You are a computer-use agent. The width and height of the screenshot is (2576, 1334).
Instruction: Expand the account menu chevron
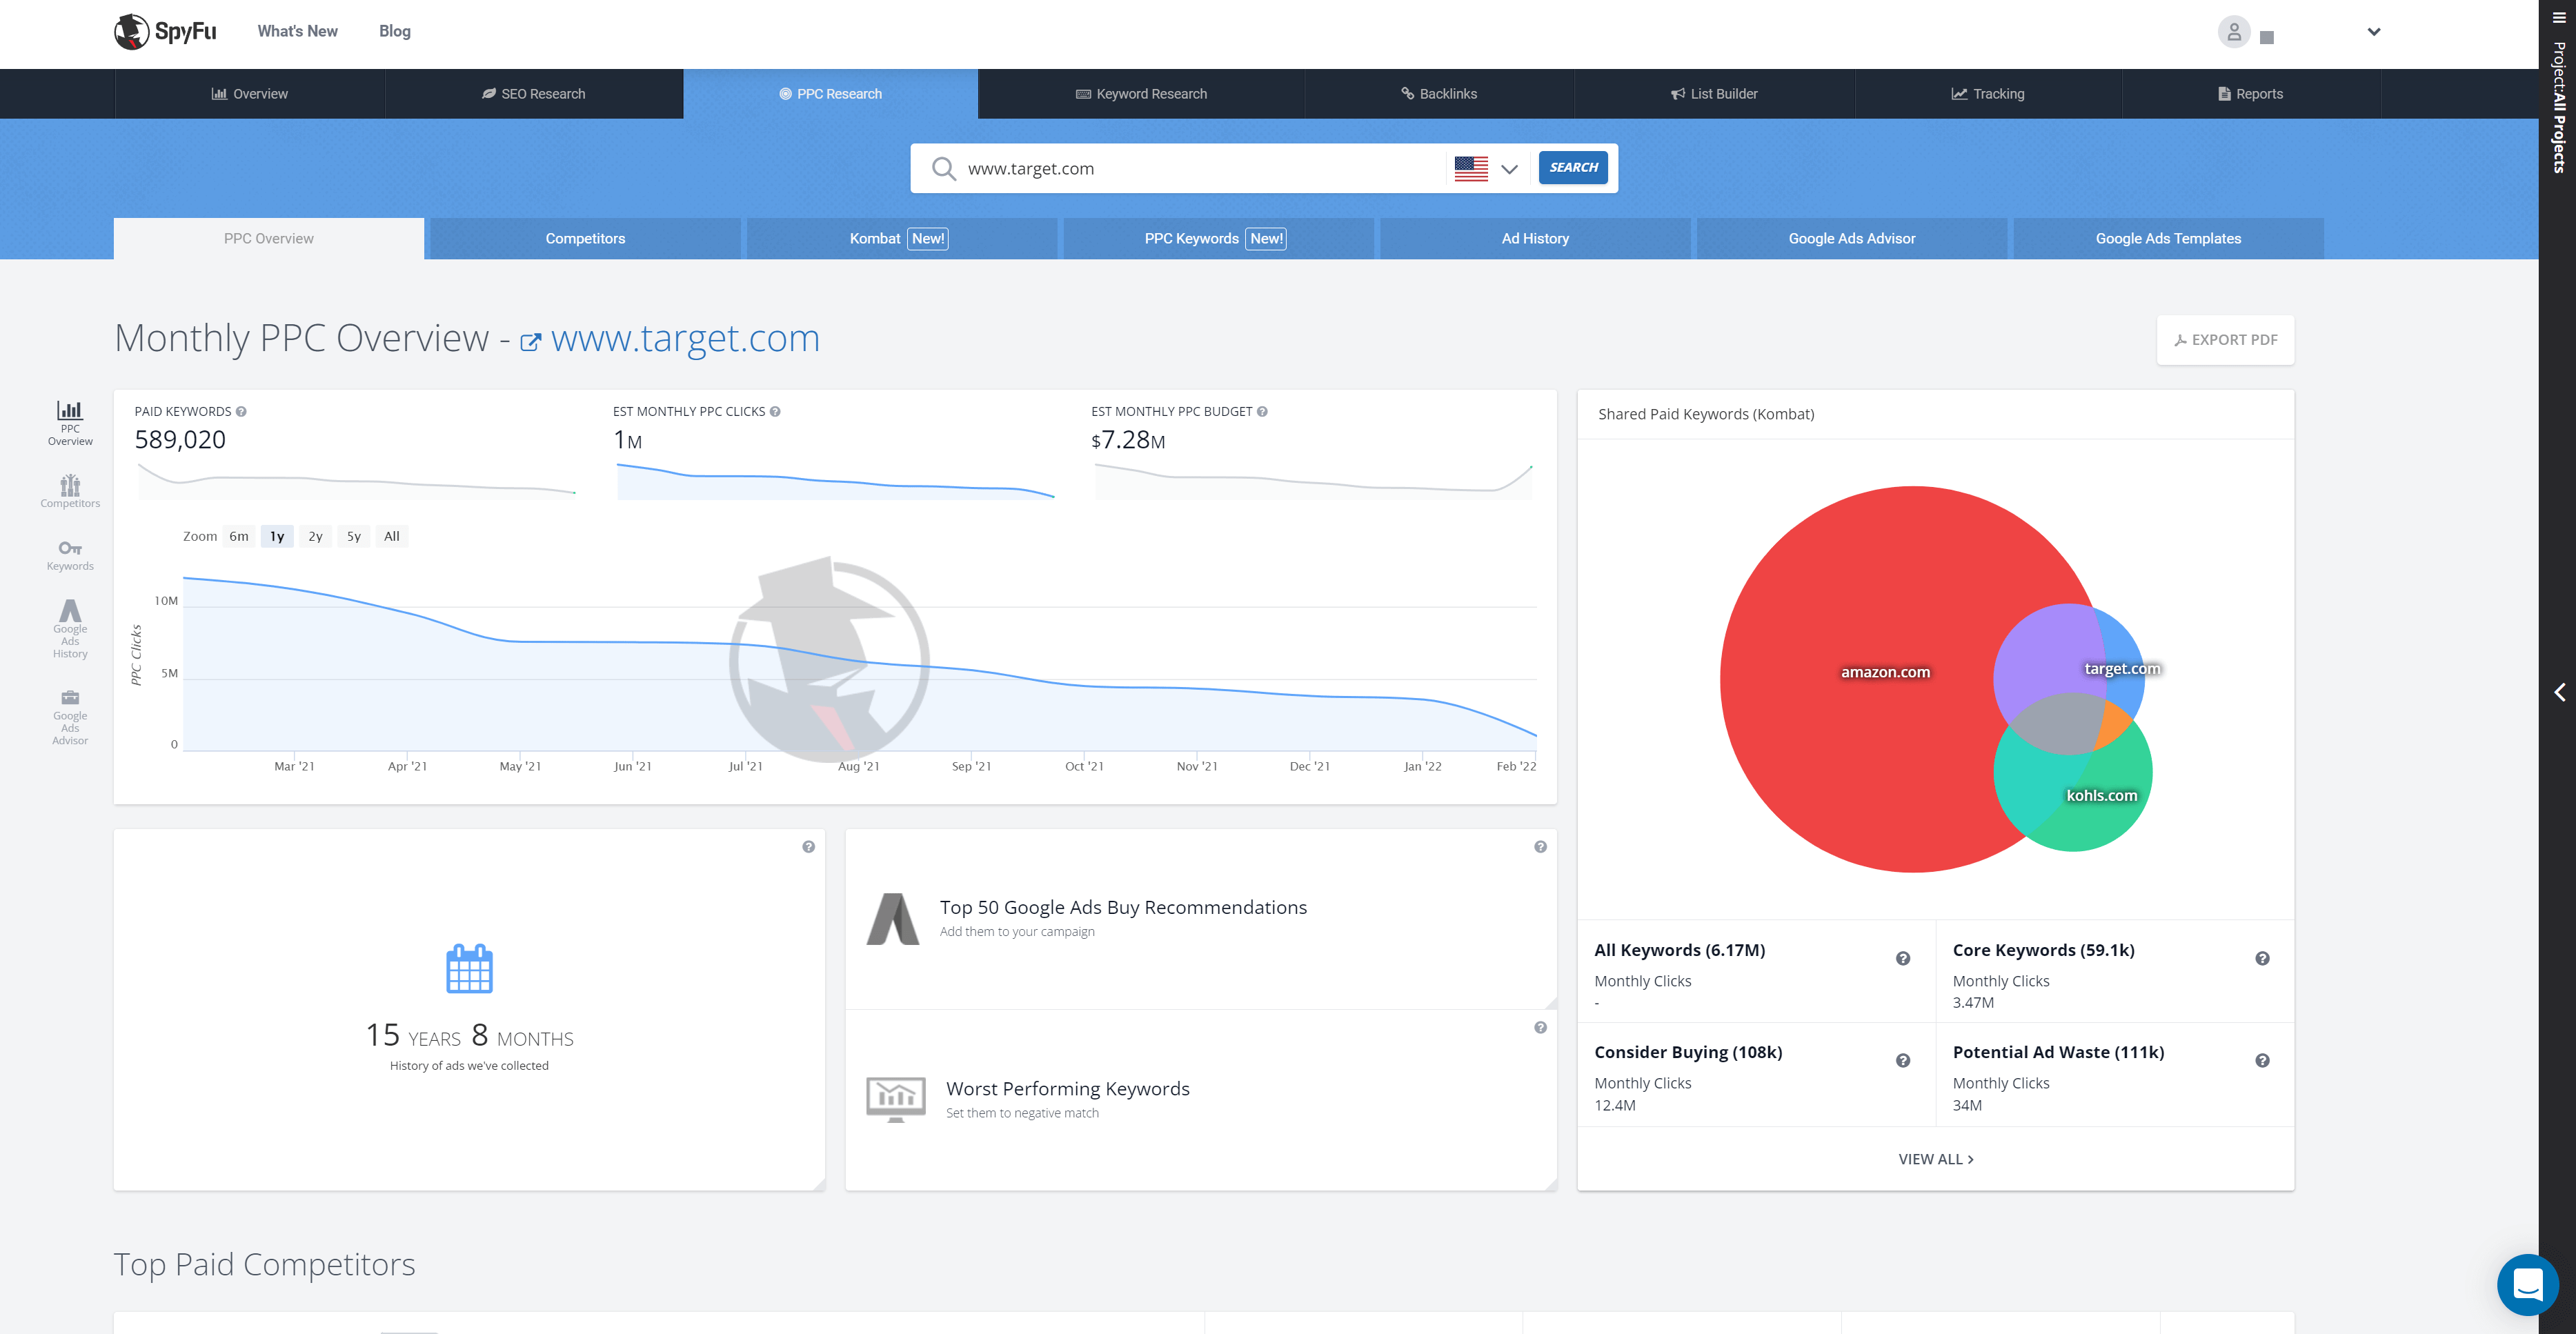coord(2374,32)
